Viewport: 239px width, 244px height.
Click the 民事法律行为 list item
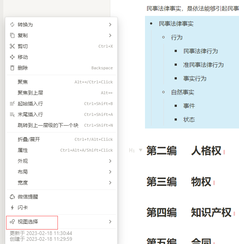click(200, 51)
